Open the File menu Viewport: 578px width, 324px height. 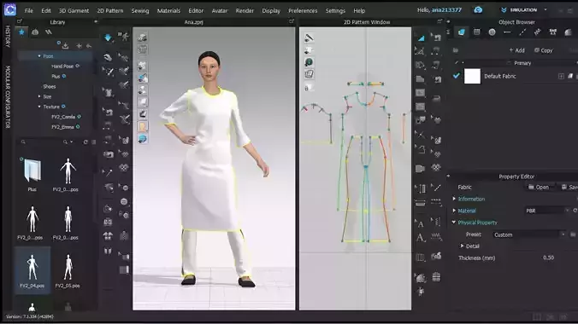coord(29,11)
